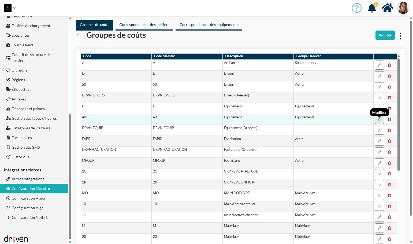Delete the code M Matériaux row
This screenshot has height=244, width=413.
389,228
